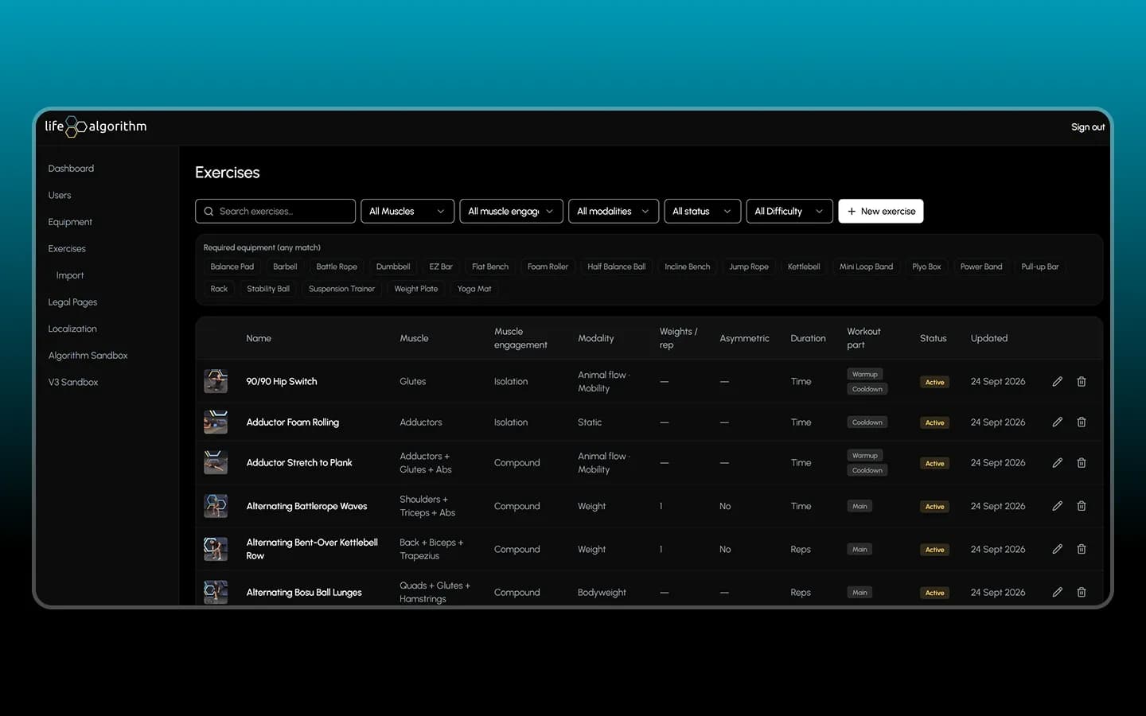The width and height of the screenshot is (1146, 716).
Task: Open the Adductor Foam Rolling thumbnail
Action: pyautogui.click(x=216, y=422)
